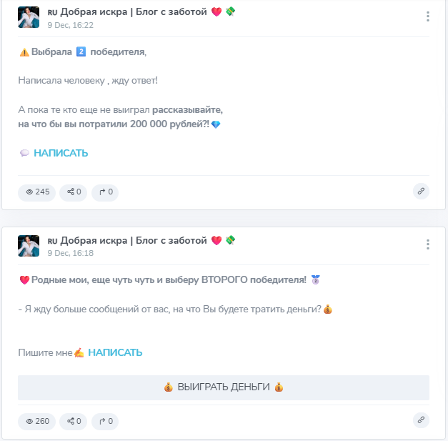The height and width of the screenshot is (441, 448).
Task: Click shares count on the 260-view post
Action: 73,421
